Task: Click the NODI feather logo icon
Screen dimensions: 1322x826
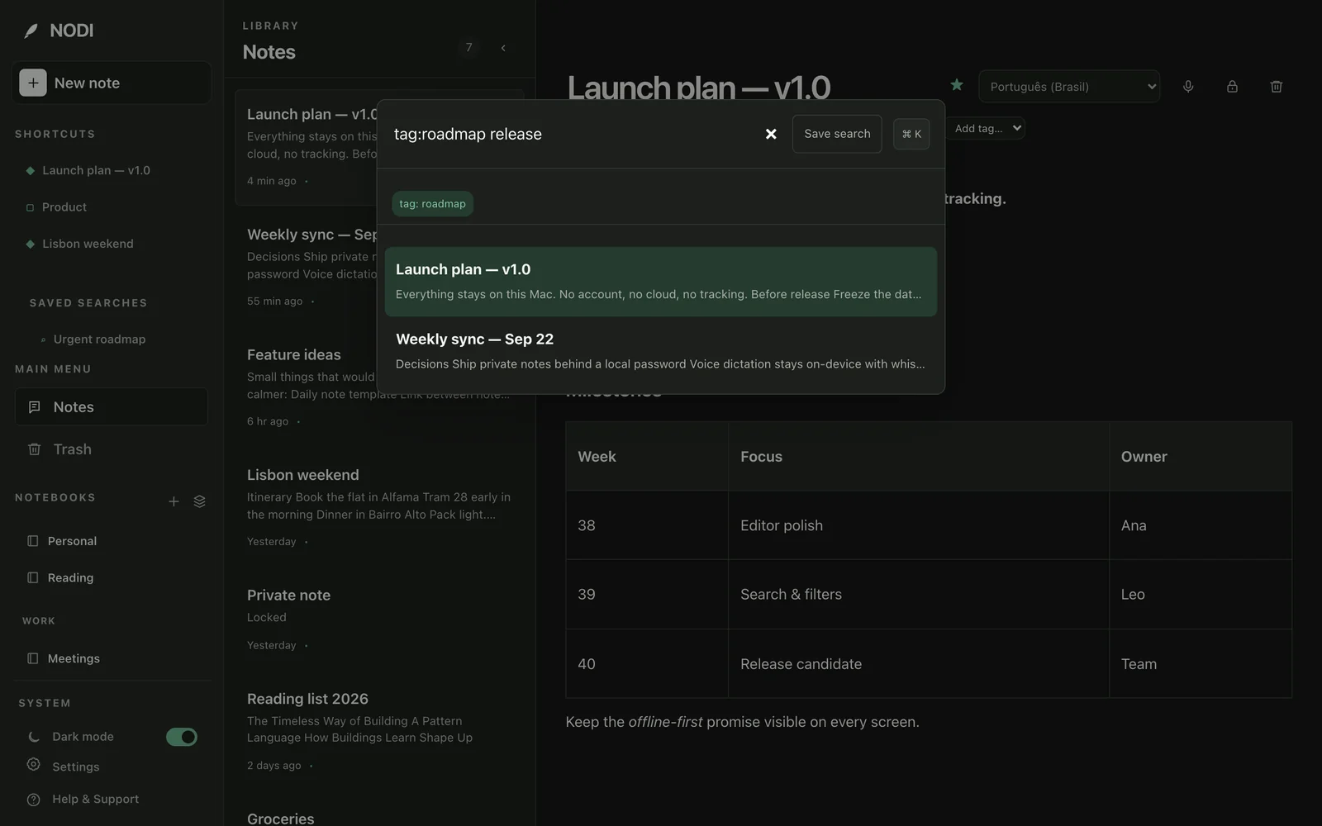Action: click(31, 31)
